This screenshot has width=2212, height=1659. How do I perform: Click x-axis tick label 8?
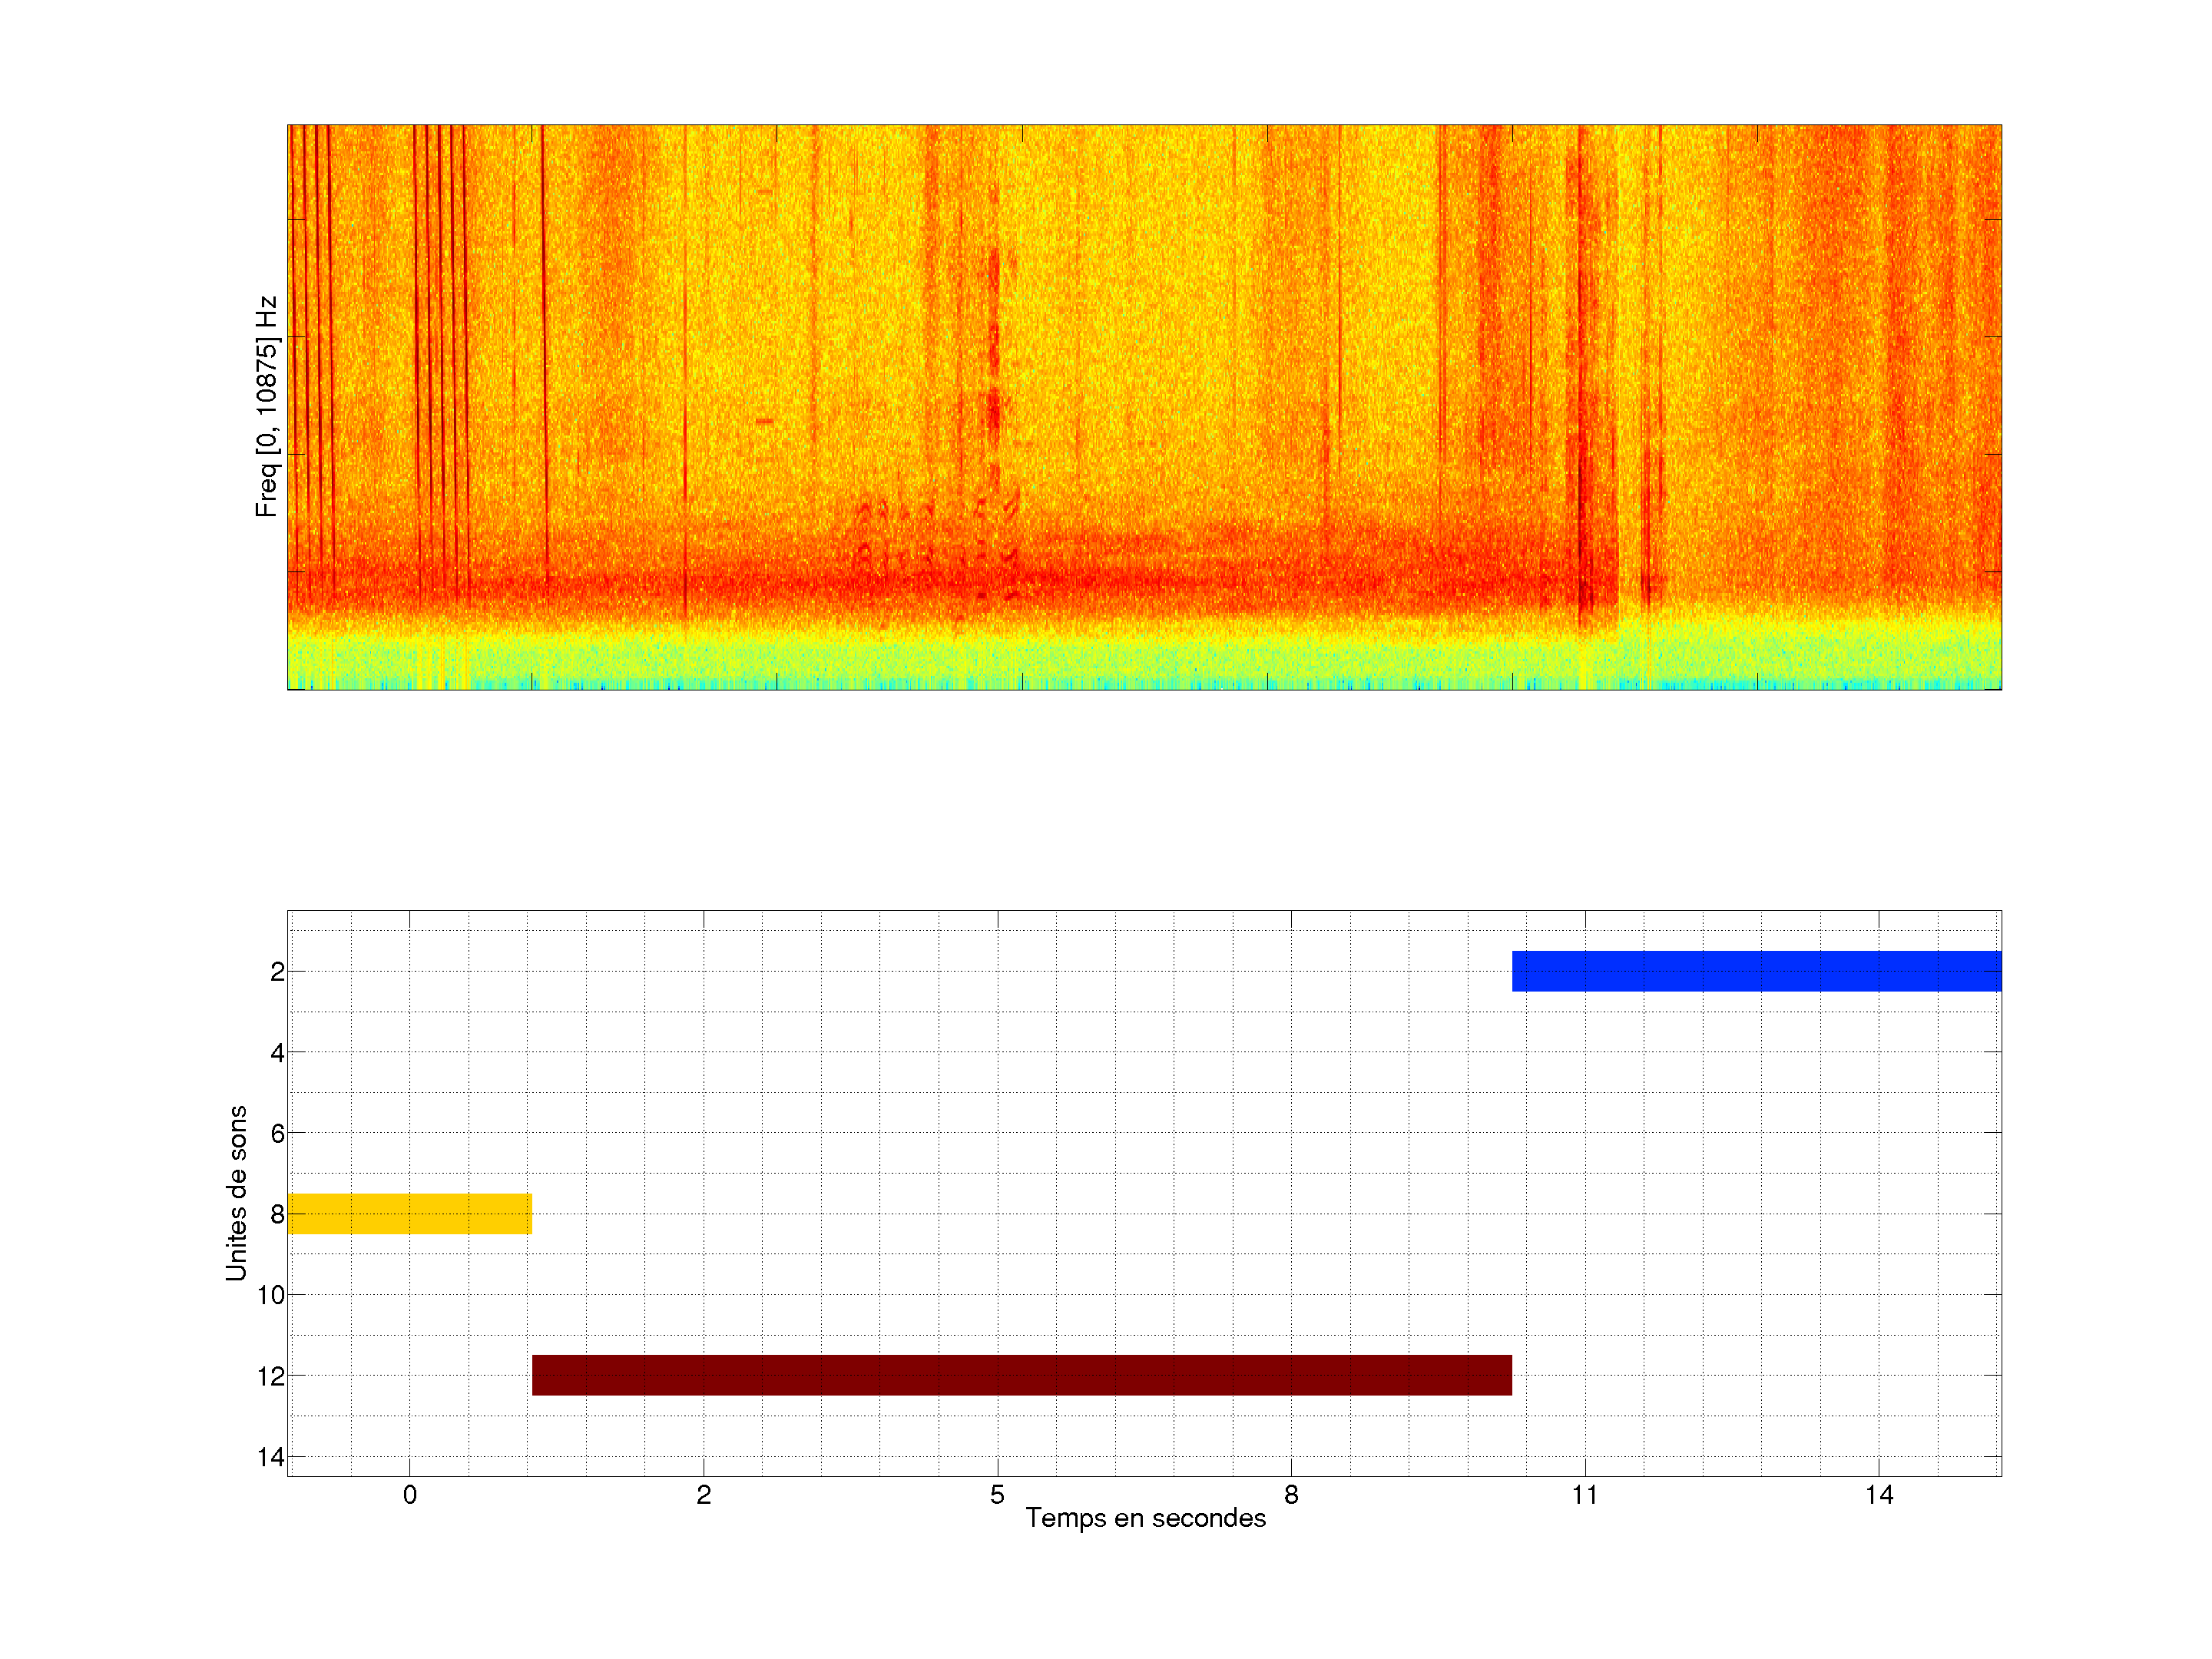1291,1495
